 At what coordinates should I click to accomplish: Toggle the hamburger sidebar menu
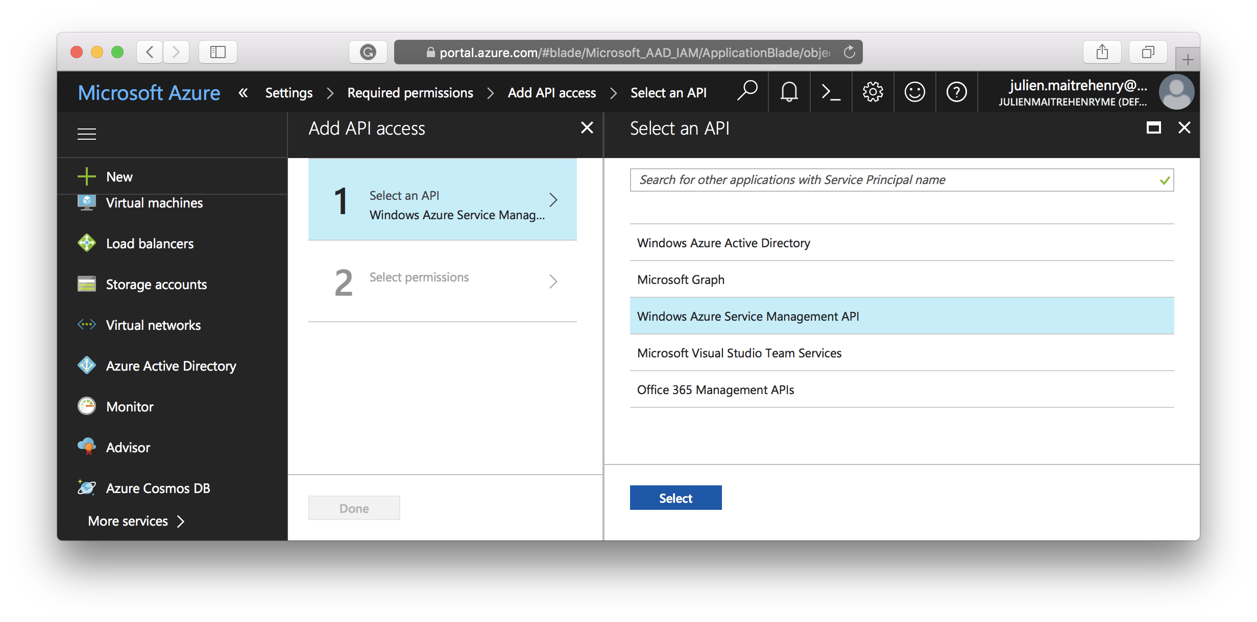click(x=87, y=134)
